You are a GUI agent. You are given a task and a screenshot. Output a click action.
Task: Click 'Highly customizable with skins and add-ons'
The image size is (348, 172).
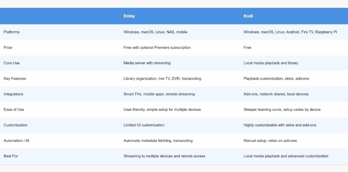pyautogui.click(x=280, y=125)
